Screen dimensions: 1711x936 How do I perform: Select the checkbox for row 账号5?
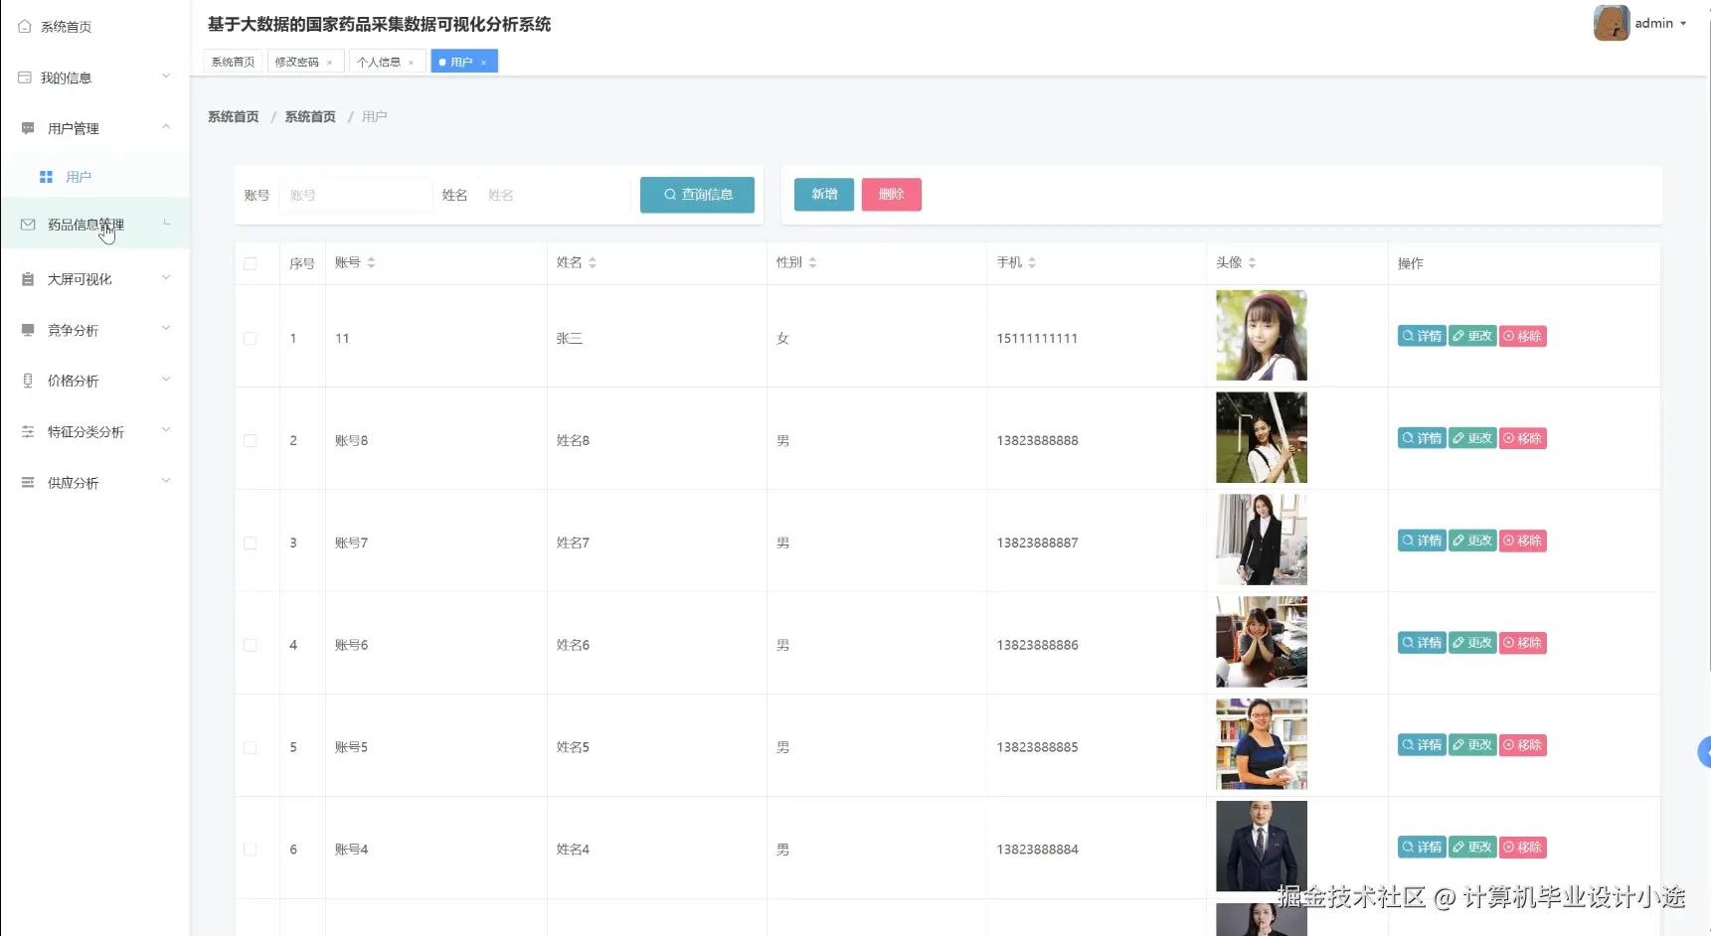point(251,748)
